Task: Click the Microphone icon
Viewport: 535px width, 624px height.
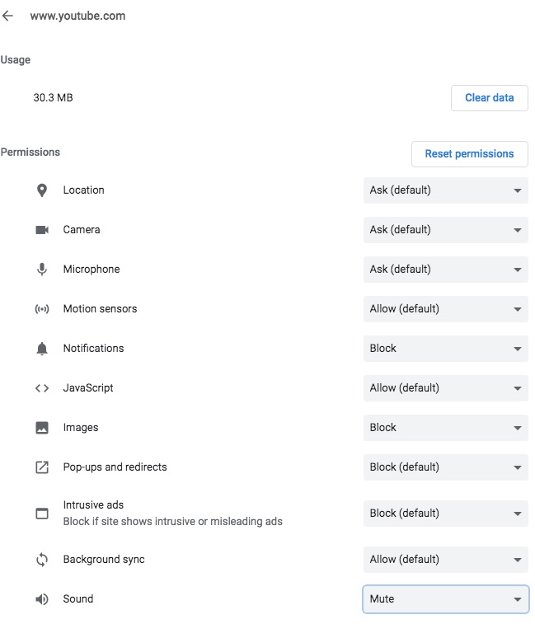Action: (x=42, y=270)
